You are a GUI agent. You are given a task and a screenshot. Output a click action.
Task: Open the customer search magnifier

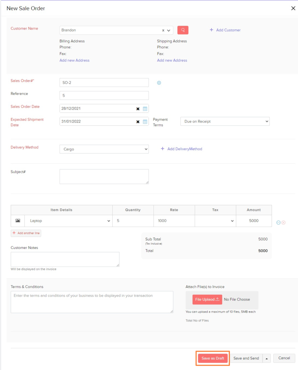point(183,30)
